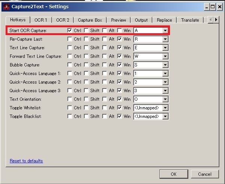Uncheck Win for Bubble Capture

(x=119, y=65)
